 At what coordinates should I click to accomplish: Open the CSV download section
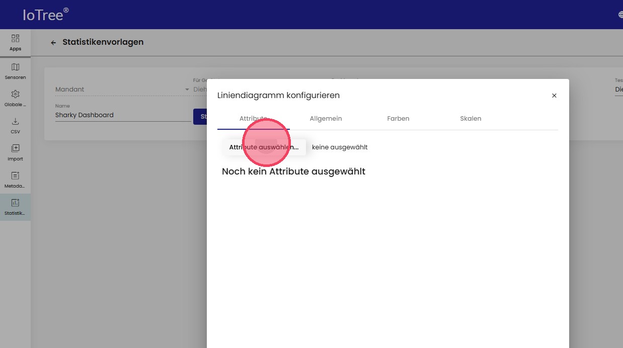point(15,125)
